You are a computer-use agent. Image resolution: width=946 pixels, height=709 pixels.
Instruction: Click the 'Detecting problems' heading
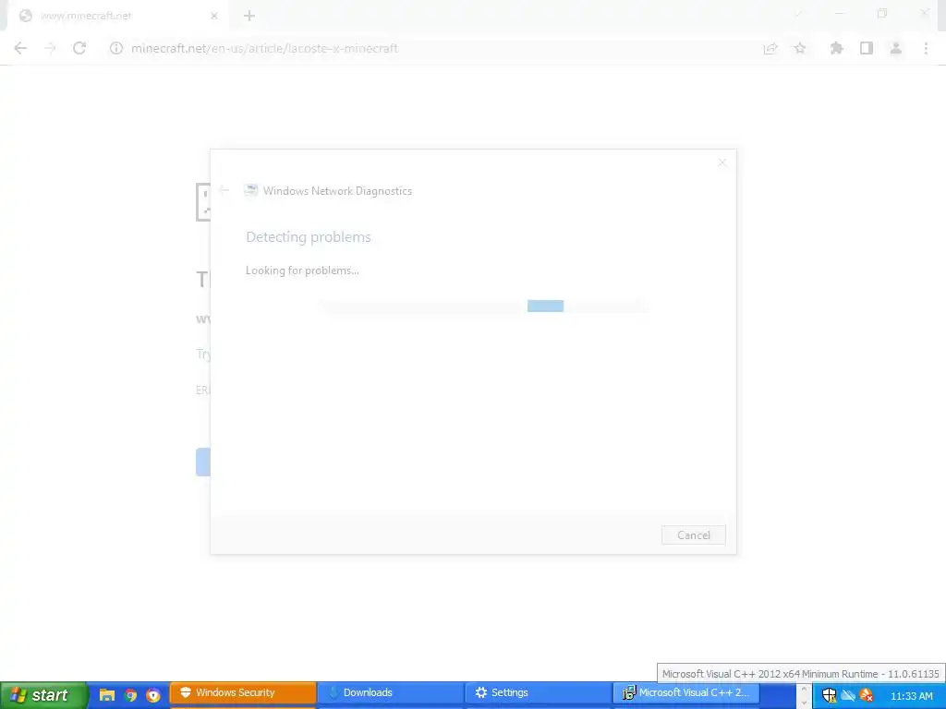pyautogui.click(x=309, y=237)
